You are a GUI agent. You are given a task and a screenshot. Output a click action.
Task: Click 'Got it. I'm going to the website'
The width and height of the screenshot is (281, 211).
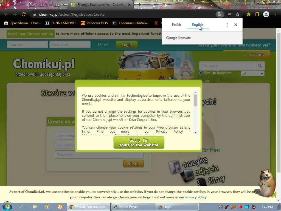click(x=139, y=143)
